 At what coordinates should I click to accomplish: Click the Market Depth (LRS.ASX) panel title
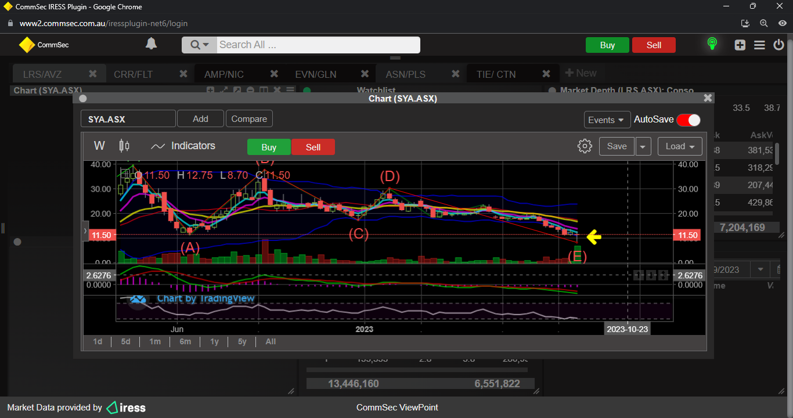click(x=627, y=91)
